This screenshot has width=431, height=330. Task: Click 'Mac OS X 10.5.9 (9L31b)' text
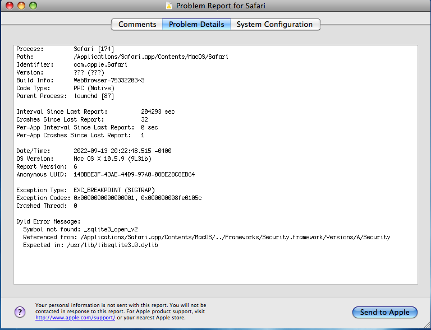tap(112, 159)
